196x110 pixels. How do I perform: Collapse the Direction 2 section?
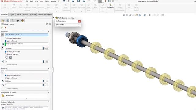tap(48, 69)
